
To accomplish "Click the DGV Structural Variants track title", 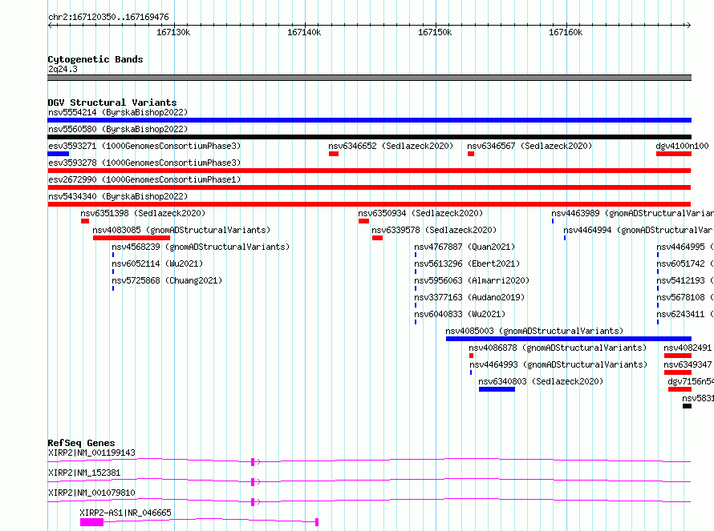I will (112, 103).
